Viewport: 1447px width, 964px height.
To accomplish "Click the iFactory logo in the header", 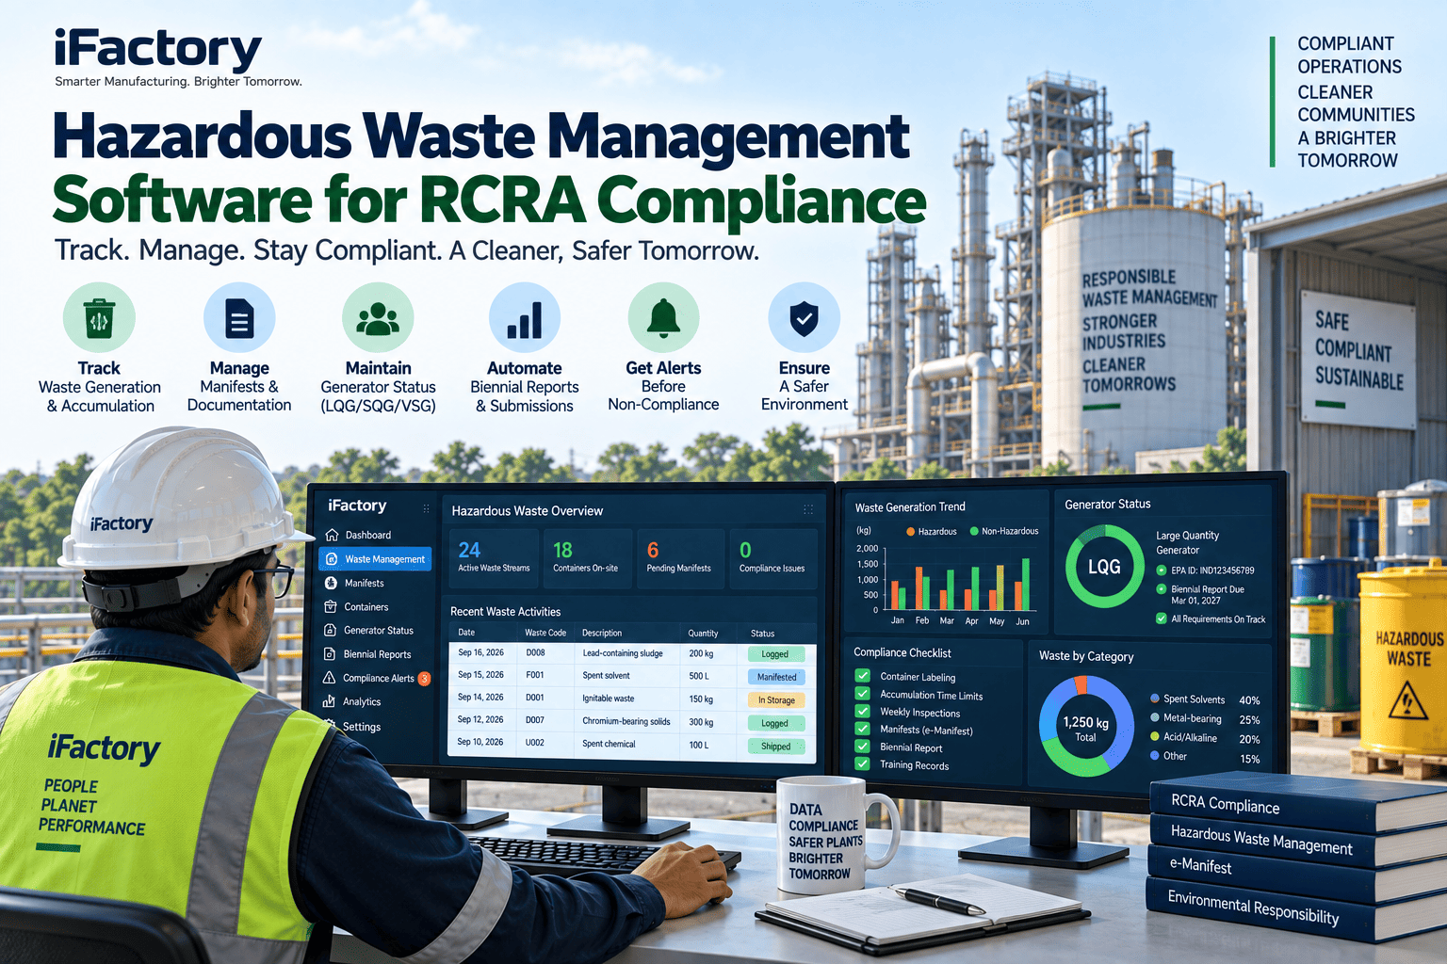I will pyautogui.click(x=157, y=49).
